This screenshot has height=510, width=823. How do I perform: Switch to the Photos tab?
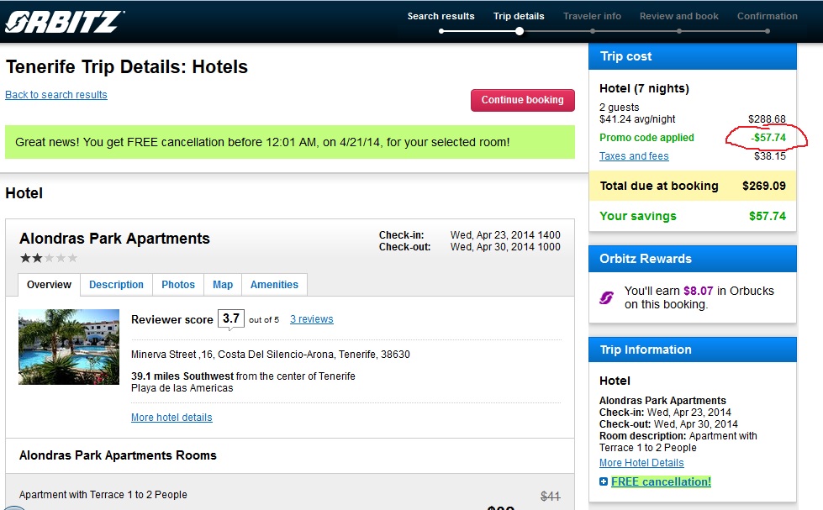coord(178,284)
